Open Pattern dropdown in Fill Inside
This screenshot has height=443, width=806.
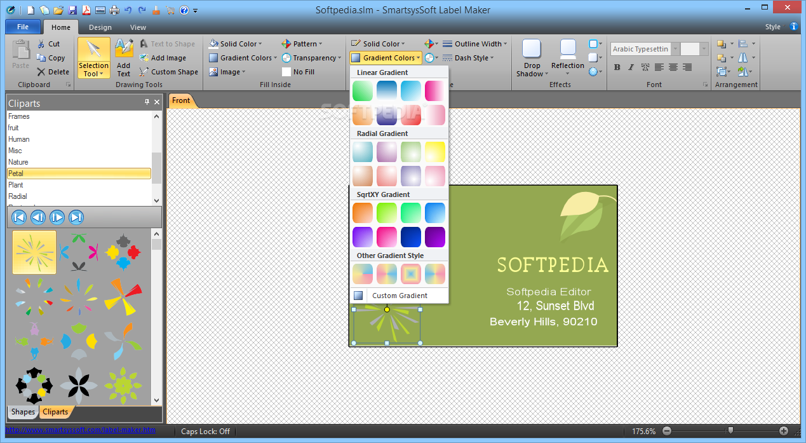[x=302, y=44]
